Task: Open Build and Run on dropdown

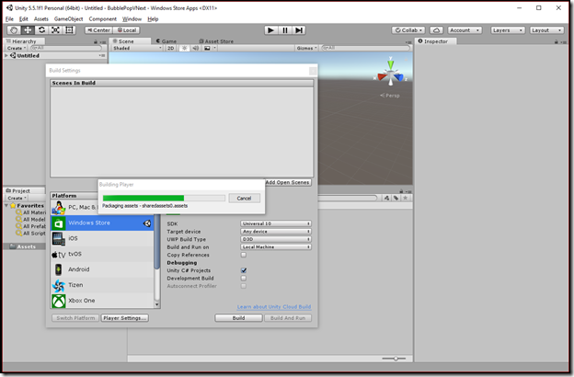Action: click(276, 247)
